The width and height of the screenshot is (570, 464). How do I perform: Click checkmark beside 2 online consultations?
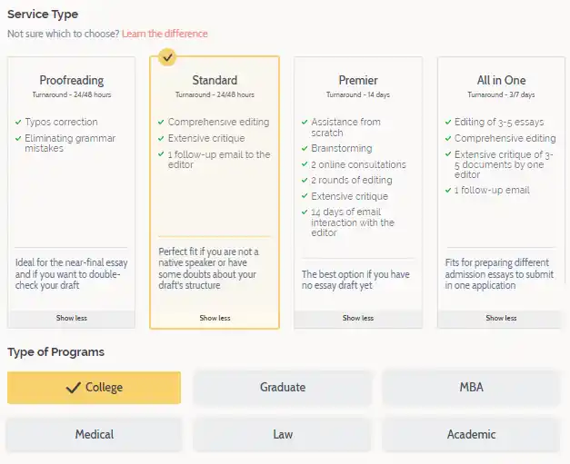click(305, 164)
